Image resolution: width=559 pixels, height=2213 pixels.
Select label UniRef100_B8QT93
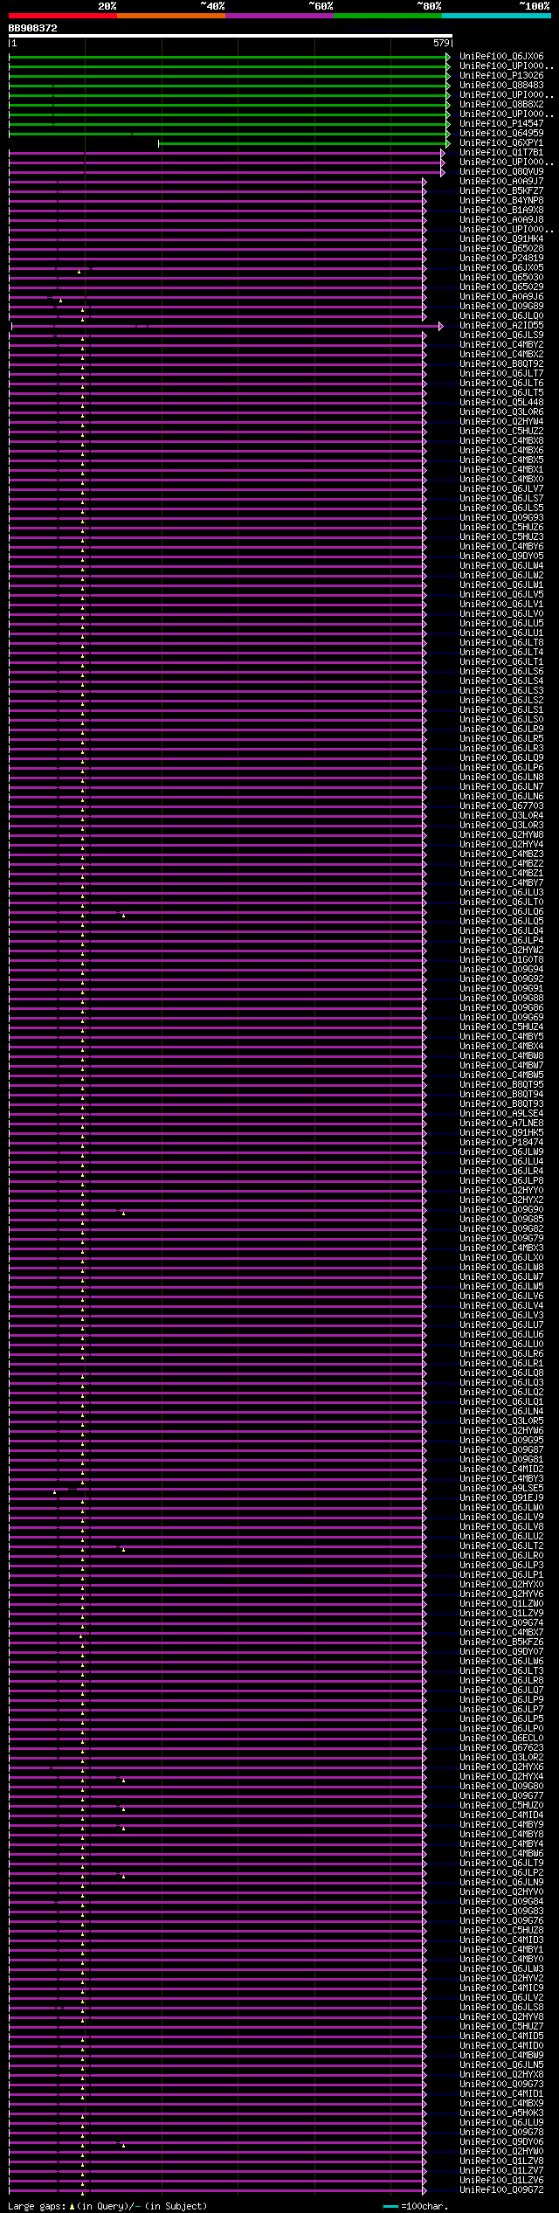pos(501,1104)
